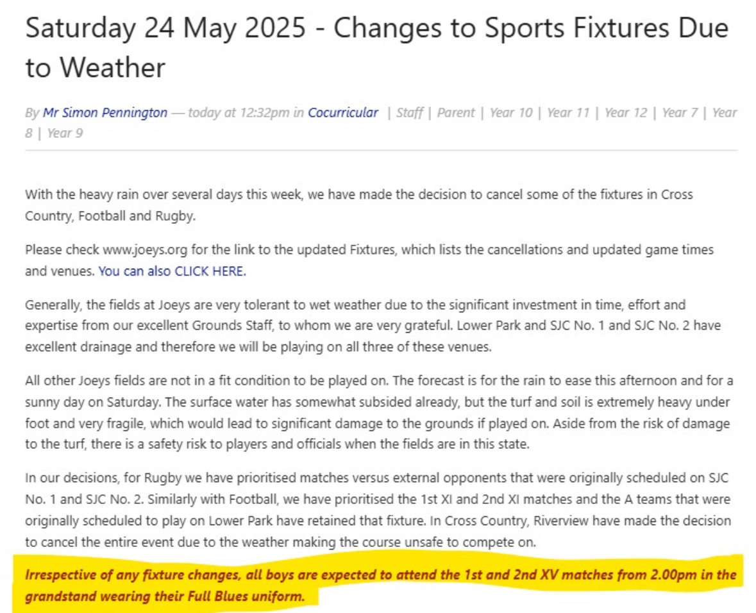This screenshot has height=613, width=756.
Task: Click the highlighted Full Blues uniform notice
Action: click(380, 585)
